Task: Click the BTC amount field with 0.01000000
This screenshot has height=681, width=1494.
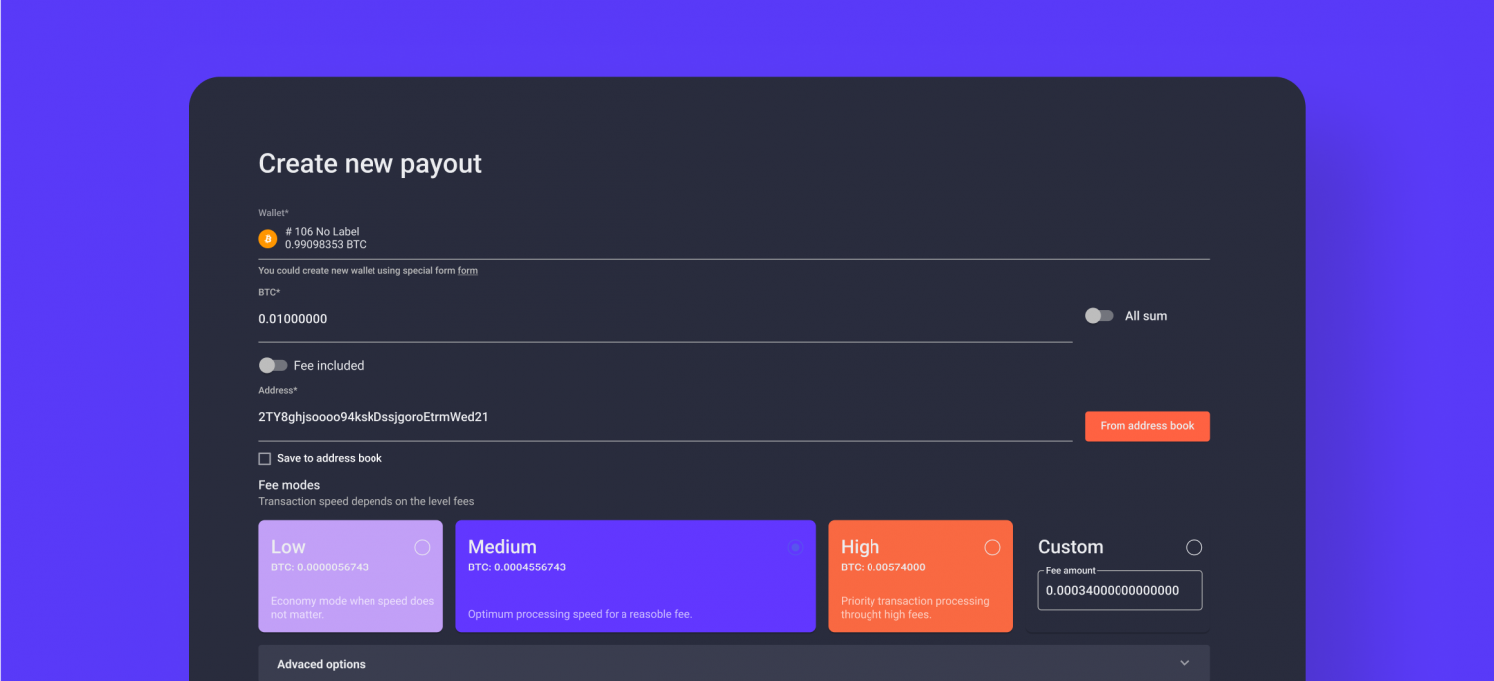Action: coord(665,319)
